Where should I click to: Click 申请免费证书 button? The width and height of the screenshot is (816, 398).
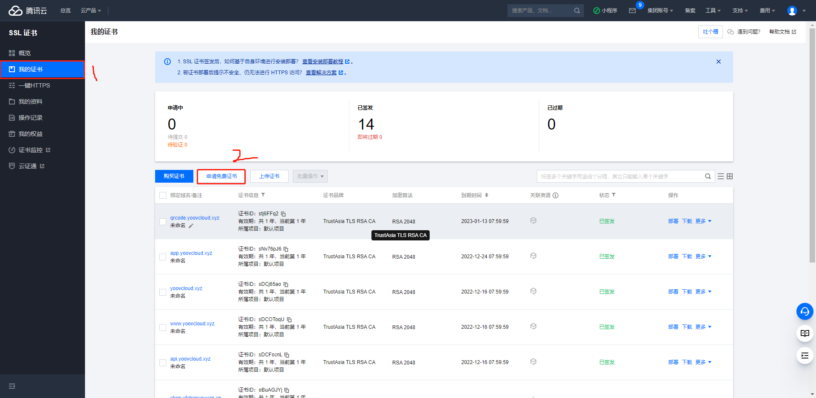pyautogui.click(x=221, y=176)
